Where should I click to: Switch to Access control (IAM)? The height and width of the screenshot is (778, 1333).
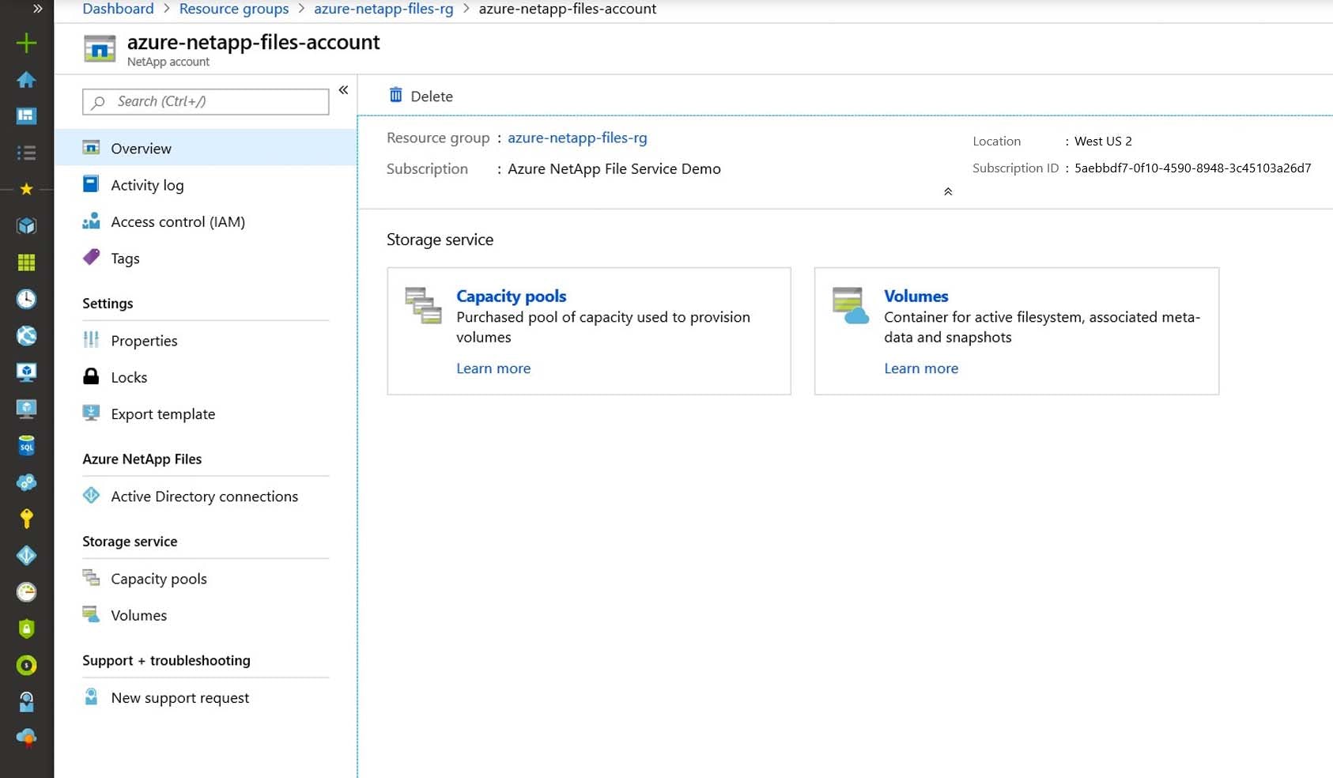tap(177, 221)
